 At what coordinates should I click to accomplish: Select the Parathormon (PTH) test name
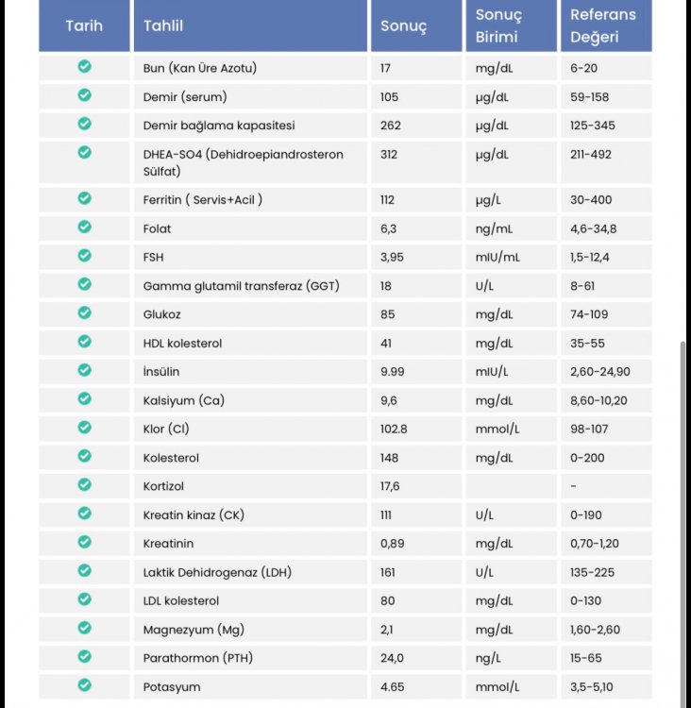198,658
